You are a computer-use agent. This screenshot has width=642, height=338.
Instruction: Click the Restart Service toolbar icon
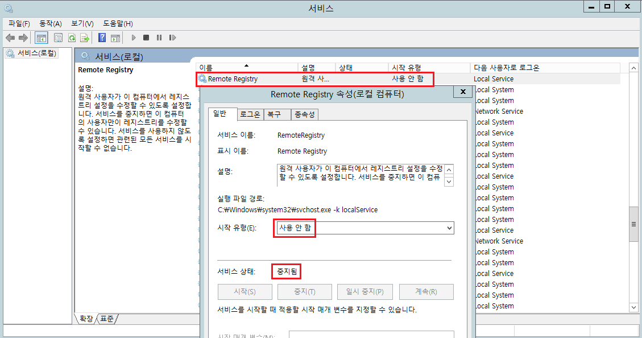pyautogui.click(x=172, y=38)
